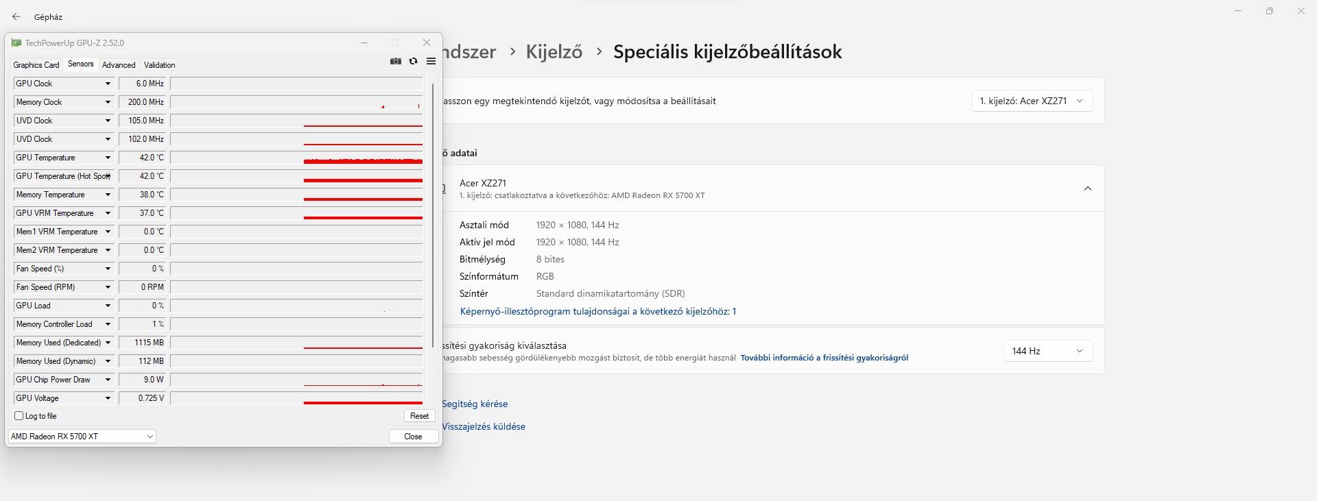Click the GPU-Z sensors vertical scrollbar
The image size is (1317, 501).
click(x=433, y=215)
